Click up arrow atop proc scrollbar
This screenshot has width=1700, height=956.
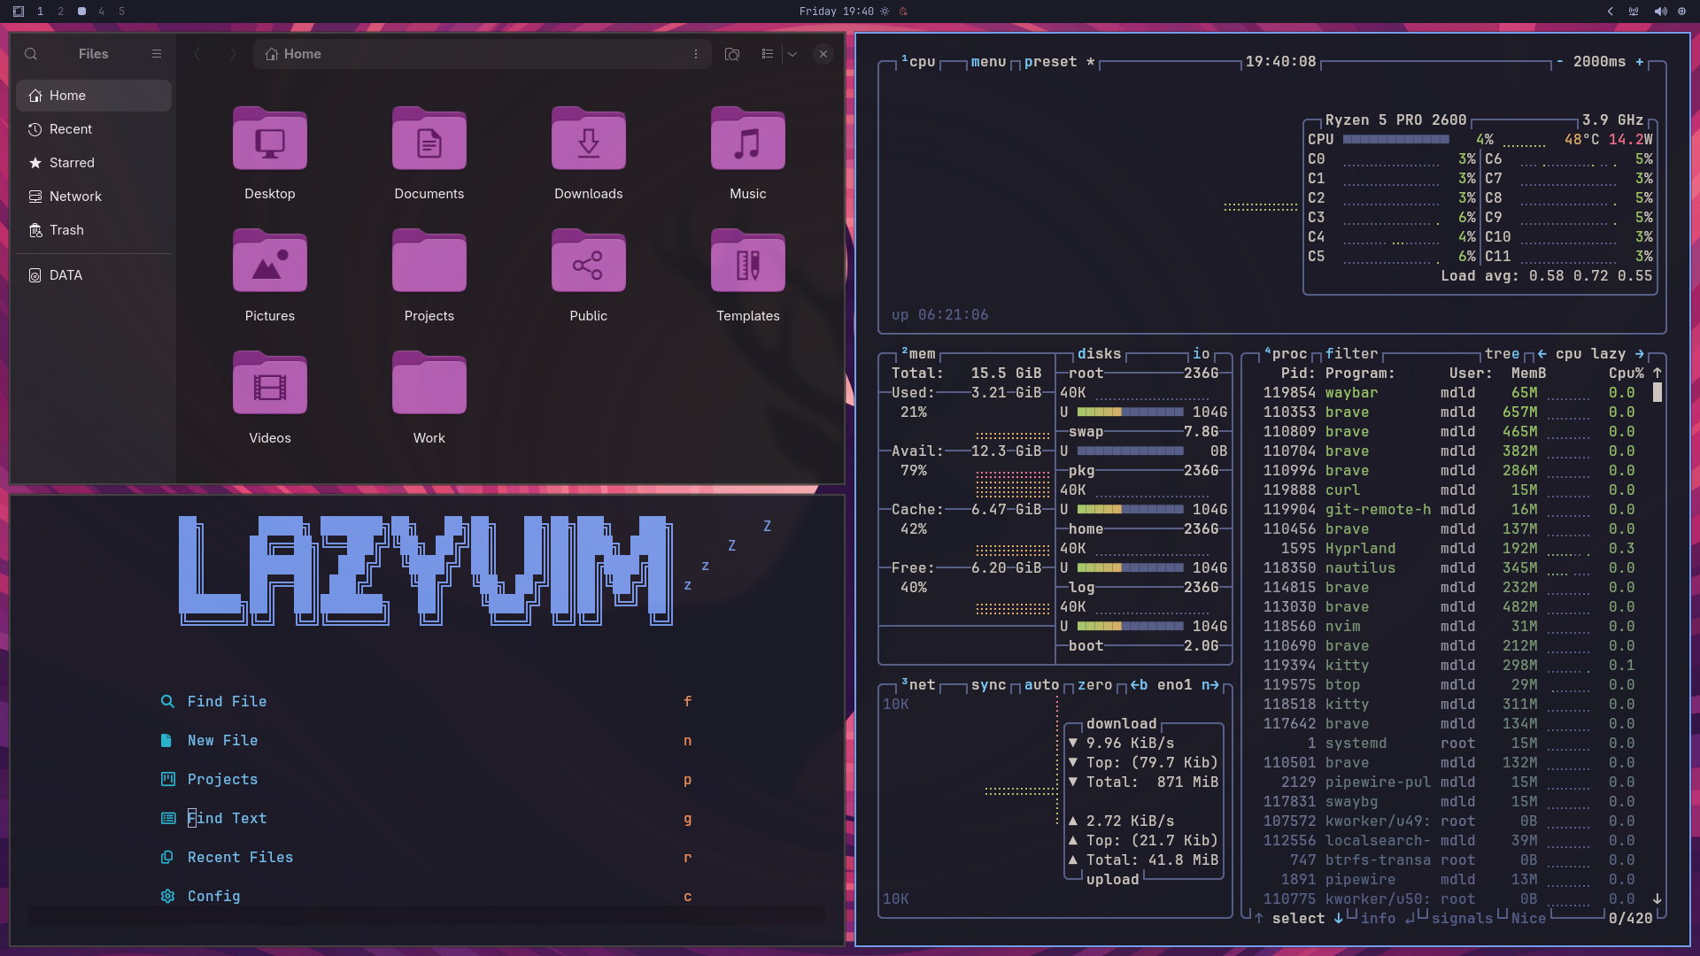[1657, 373]
